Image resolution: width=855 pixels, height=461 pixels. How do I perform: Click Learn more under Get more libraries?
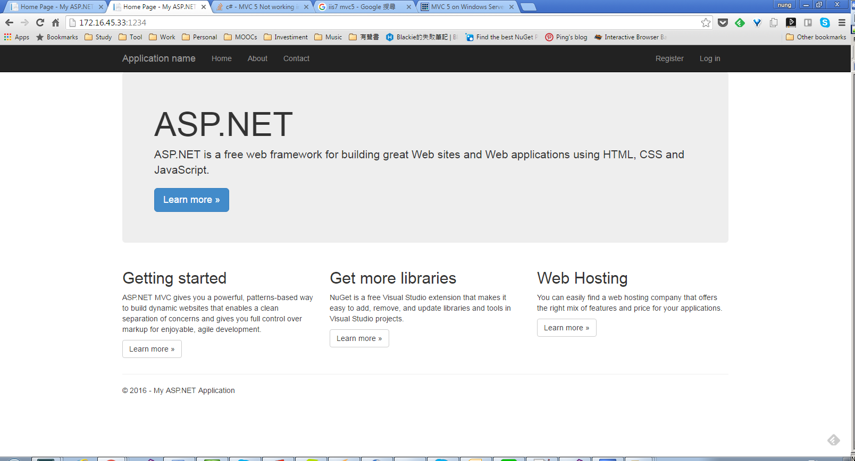[359, 338]
